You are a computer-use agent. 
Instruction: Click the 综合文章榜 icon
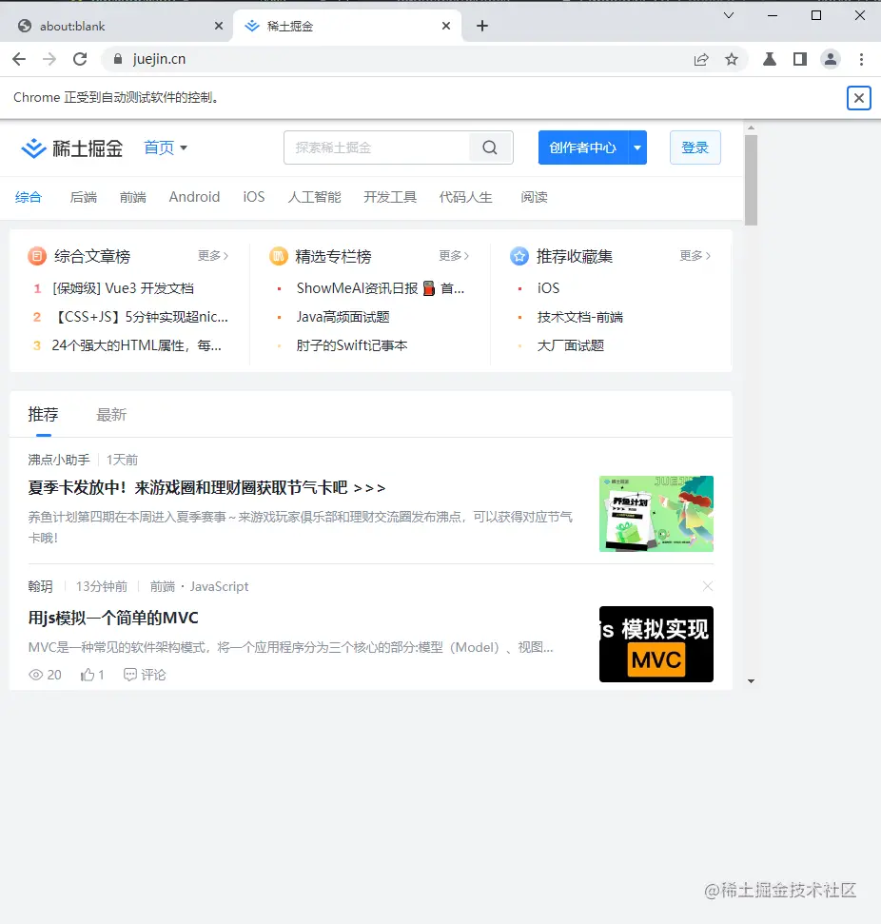[37, 256]
